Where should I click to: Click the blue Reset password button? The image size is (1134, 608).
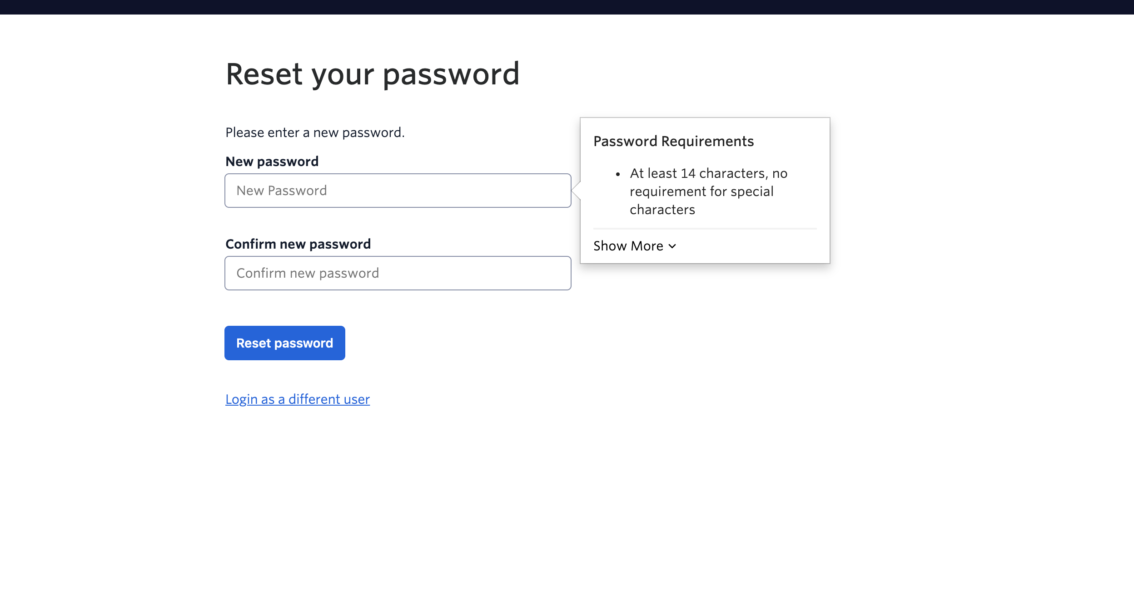coord(284,343)
